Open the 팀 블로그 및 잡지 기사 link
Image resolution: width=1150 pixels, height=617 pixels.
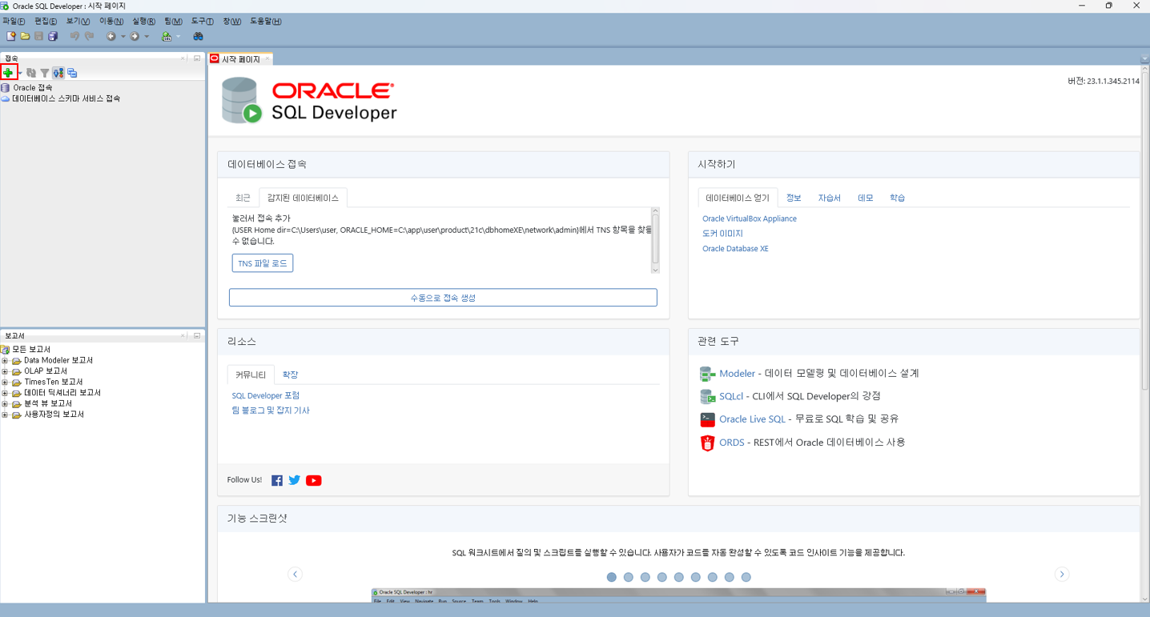[x=271, y=411]
